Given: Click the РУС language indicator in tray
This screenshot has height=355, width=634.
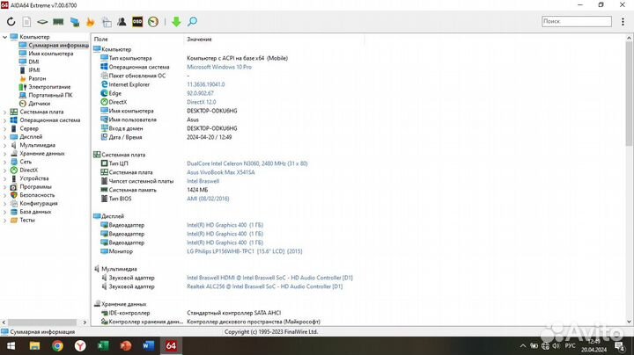Looking at the screenshot, I should point(570,346).
